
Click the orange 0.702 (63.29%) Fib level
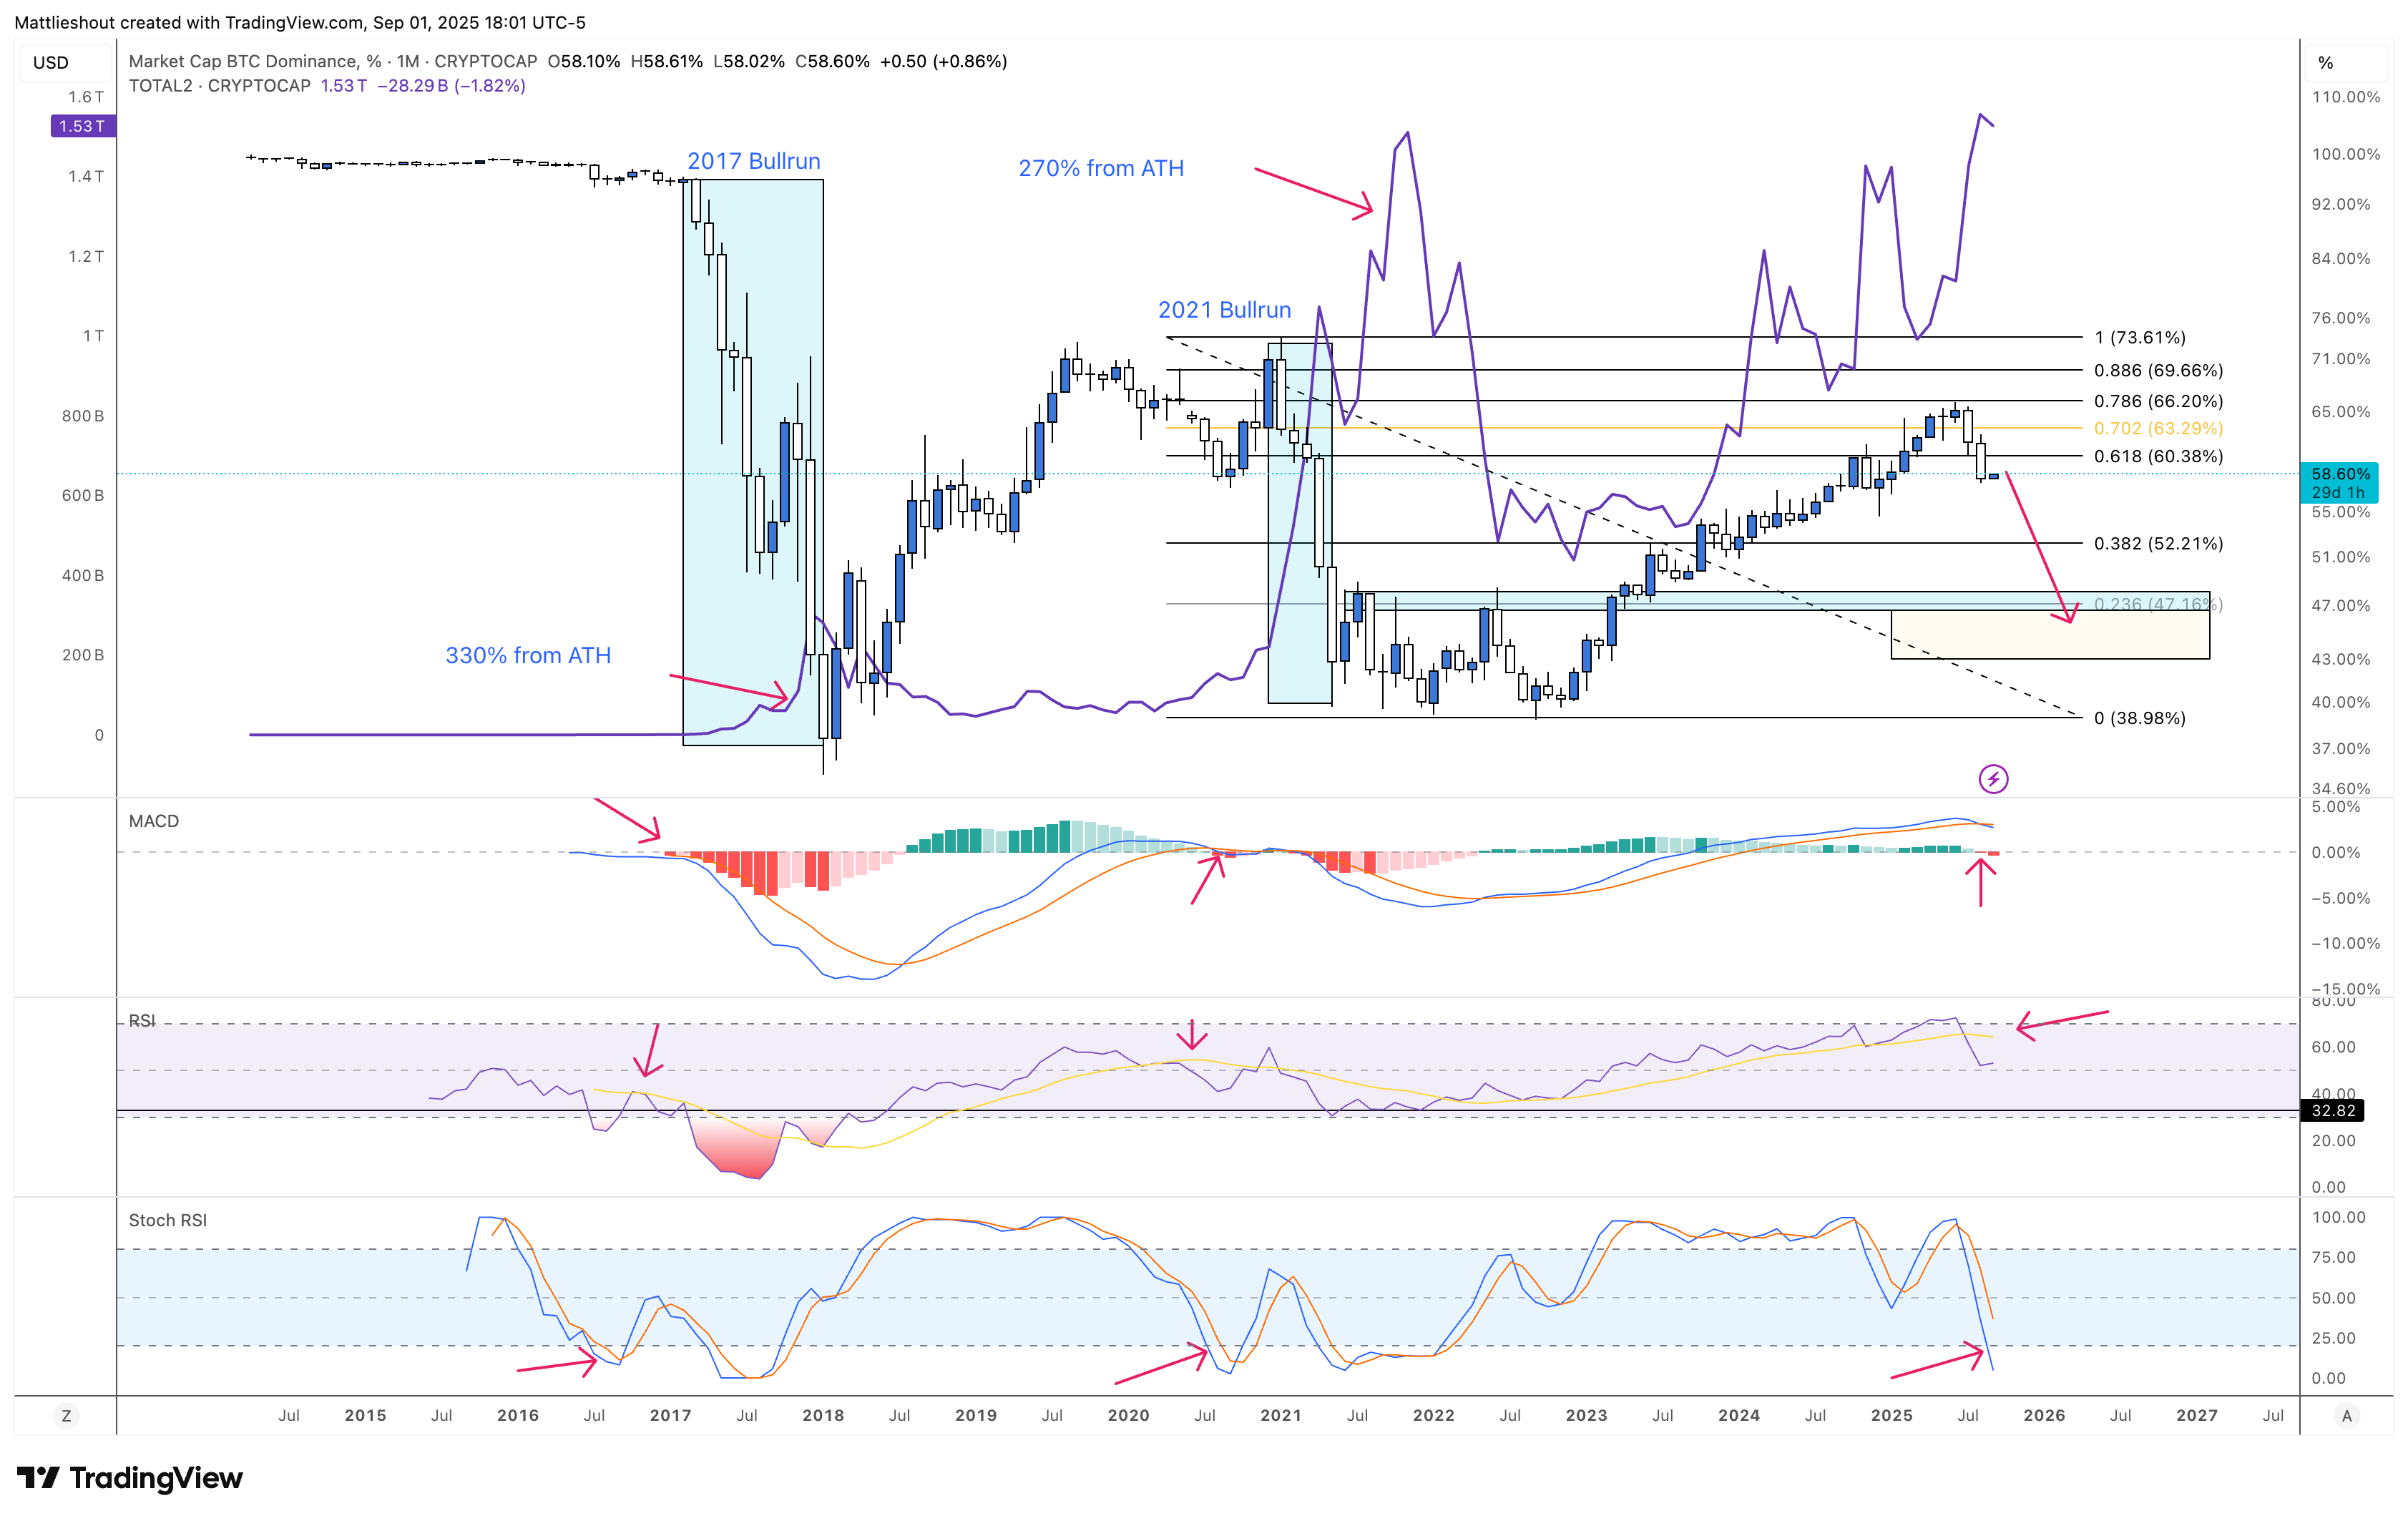[x=2158, y=428]
